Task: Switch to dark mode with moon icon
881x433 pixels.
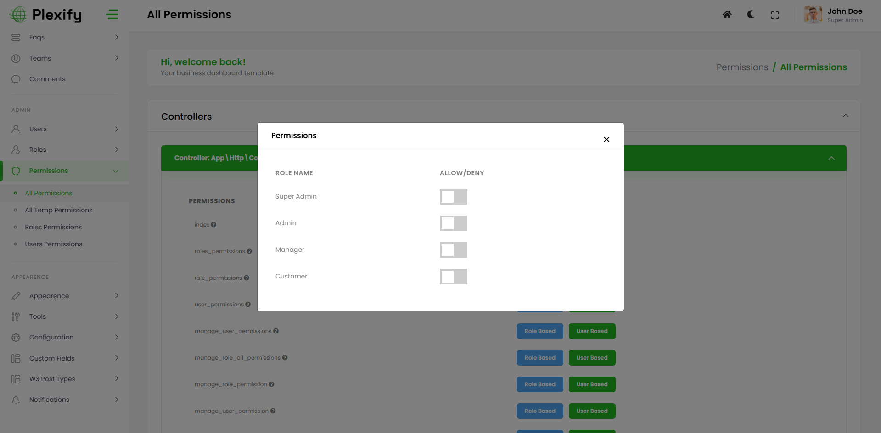Action: click(x=751, y=15)
